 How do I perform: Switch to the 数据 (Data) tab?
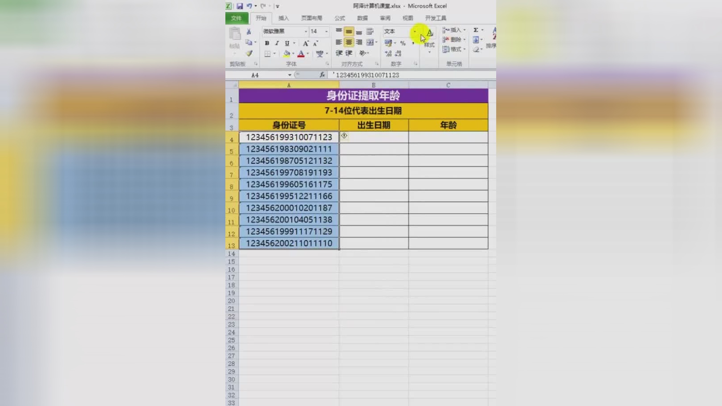coord(363,18)
